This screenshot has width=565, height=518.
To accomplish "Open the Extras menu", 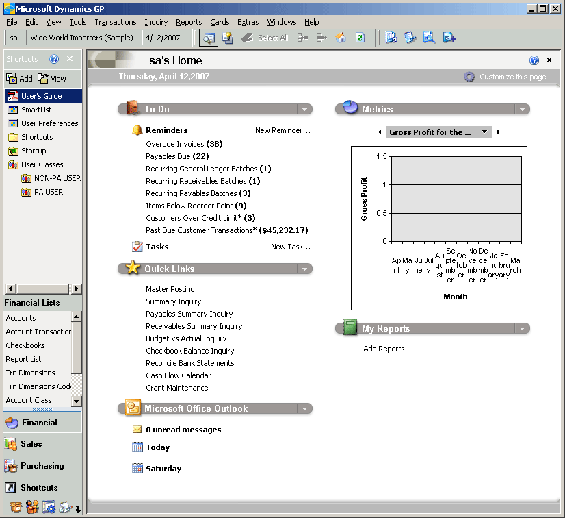I will 248,22.
